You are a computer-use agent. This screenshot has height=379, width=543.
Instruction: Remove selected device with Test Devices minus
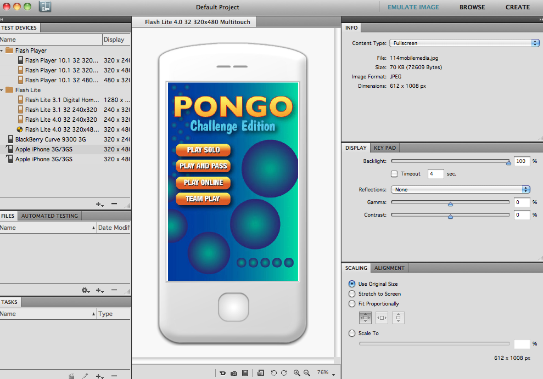(x=114, y=203)
